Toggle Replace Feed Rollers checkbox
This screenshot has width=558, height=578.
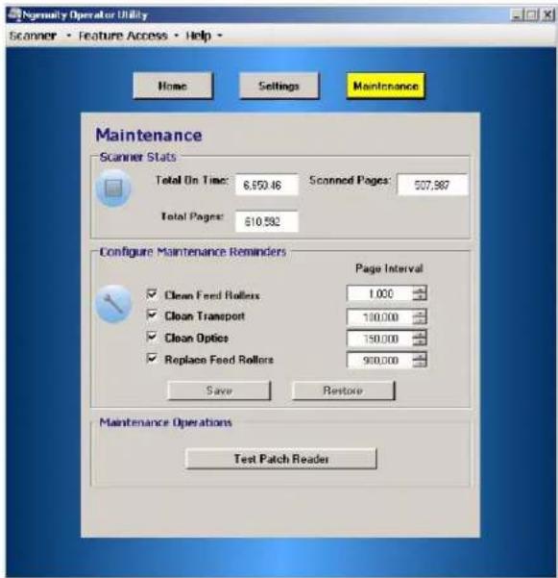click(x=152, y=359)
